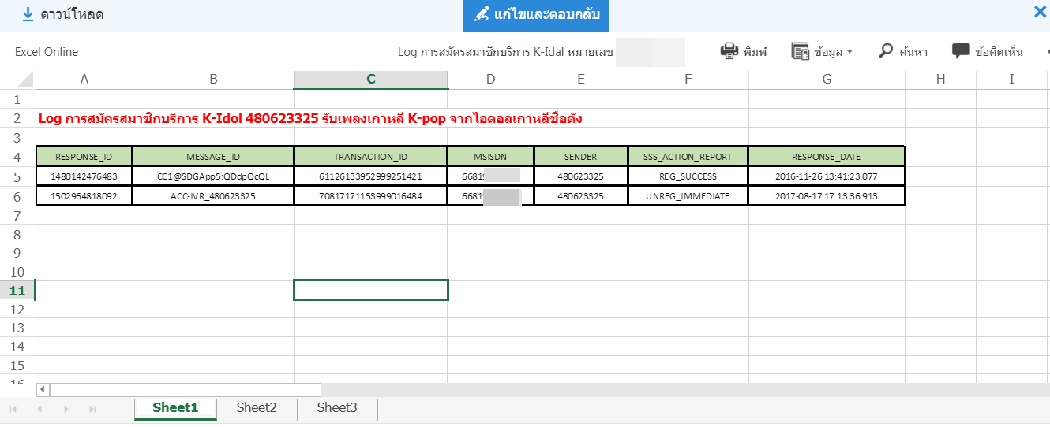Viewport: 1050px width, 427px height.
Task: Select row 11 header
Action: point(17,291)
